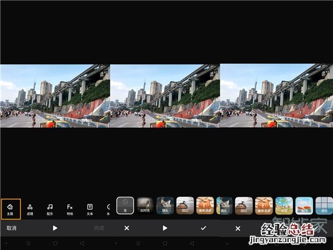
Task: Choose 镜头 theme beside 旧时光
Action: [165, 206]
